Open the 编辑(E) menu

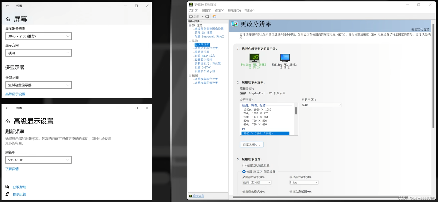(206, 10)
